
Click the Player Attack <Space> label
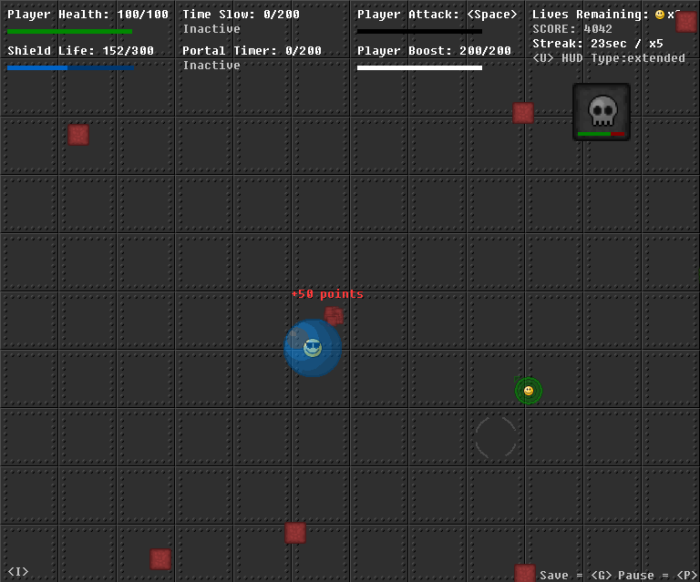tap(437, 15)
